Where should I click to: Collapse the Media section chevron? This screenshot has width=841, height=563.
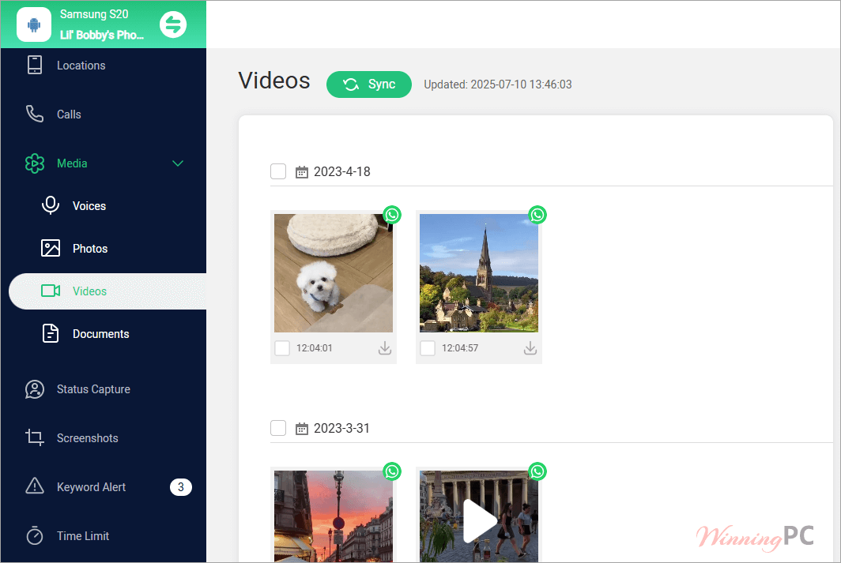(x=178, y=163)
